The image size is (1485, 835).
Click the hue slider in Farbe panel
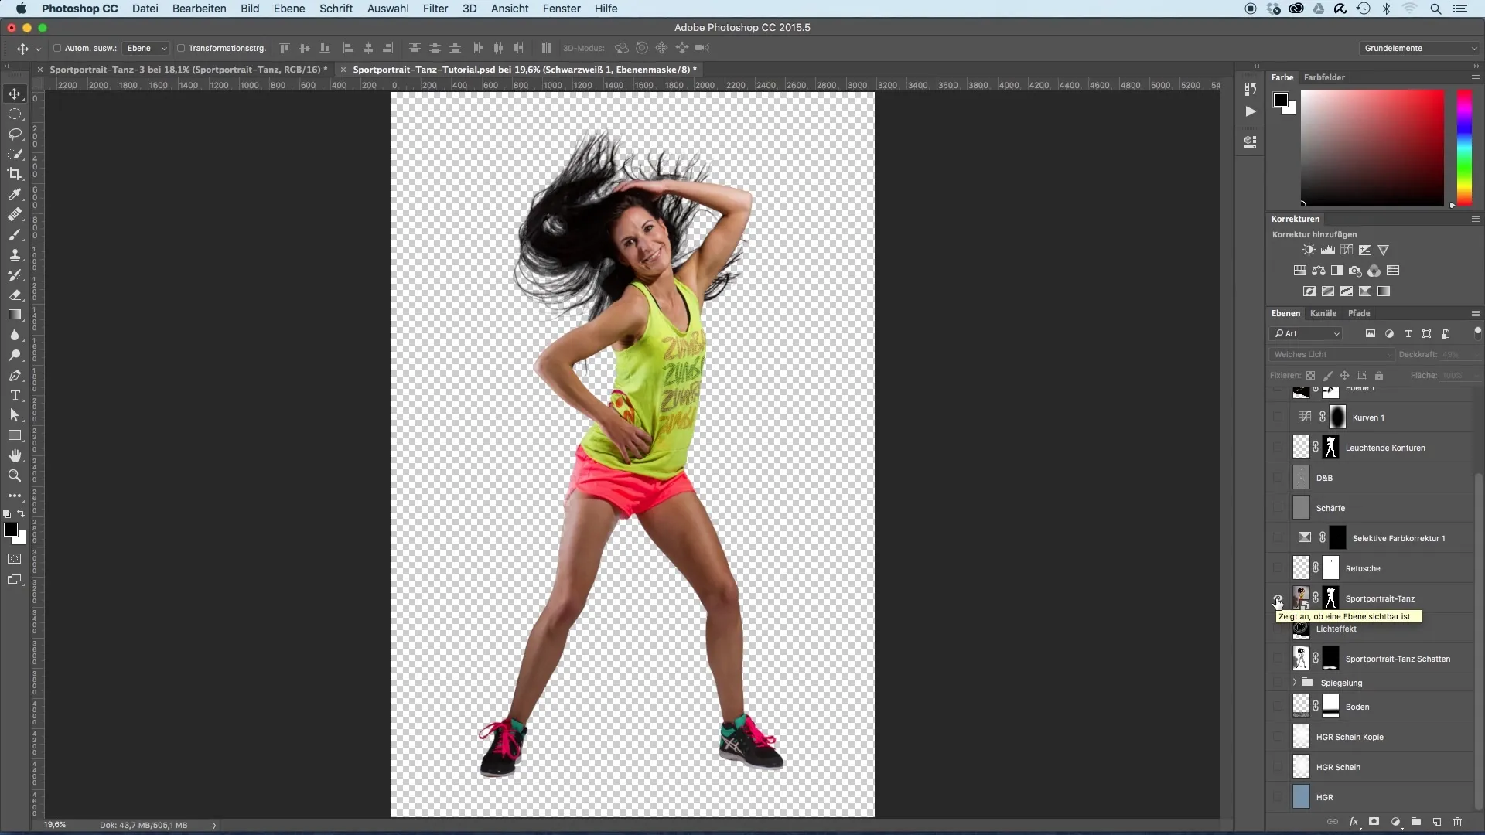tap(1464, 147)
